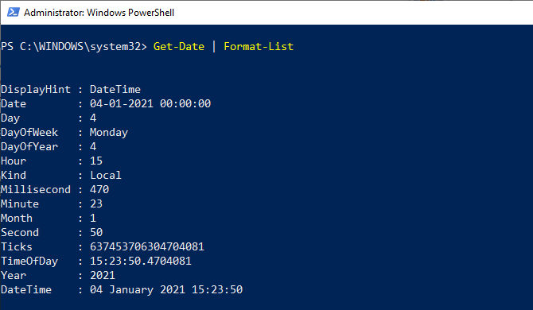Click the DisplayHint value DateTime
533x310 pixels.
click(115, 89)
